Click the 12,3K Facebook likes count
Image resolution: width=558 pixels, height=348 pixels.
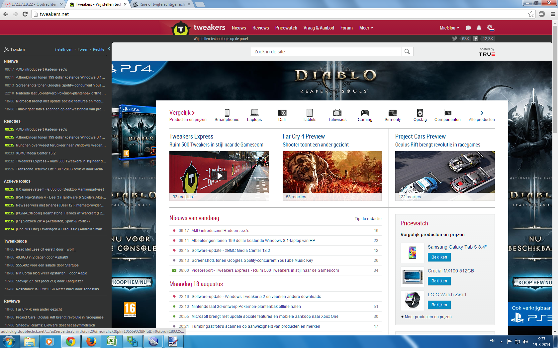pyautogui.click(x=488, y=39)
